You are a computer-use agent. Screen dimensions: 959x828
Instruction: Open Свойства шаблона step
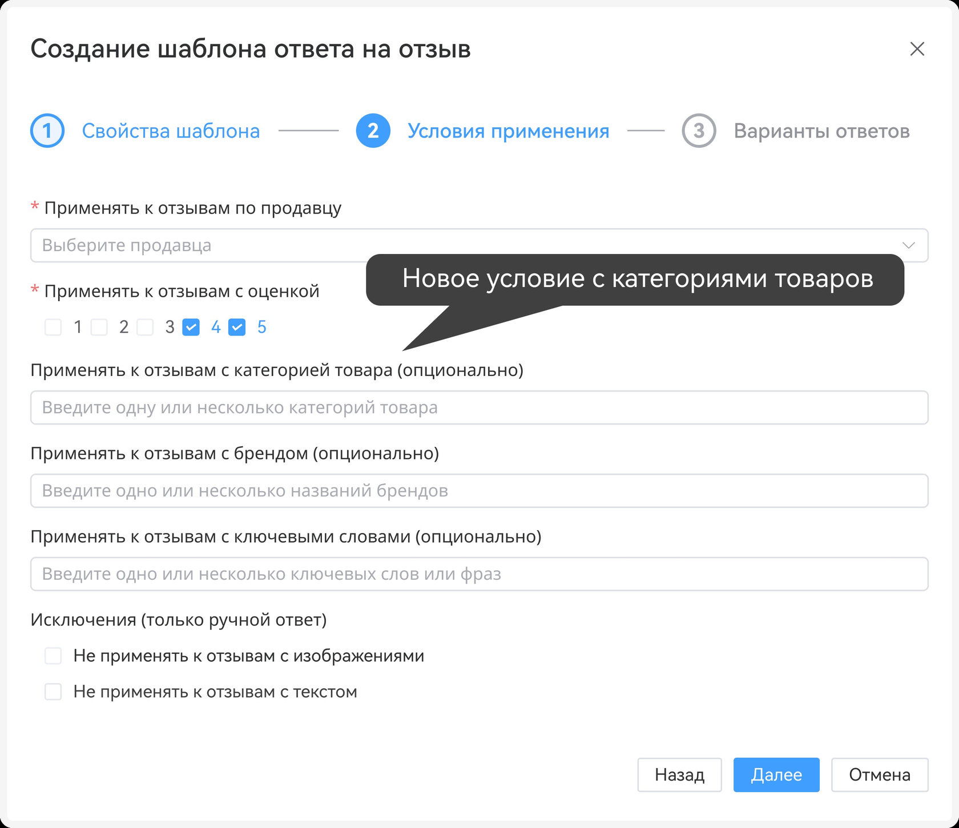pyautogui.click(x=171, y=131)
